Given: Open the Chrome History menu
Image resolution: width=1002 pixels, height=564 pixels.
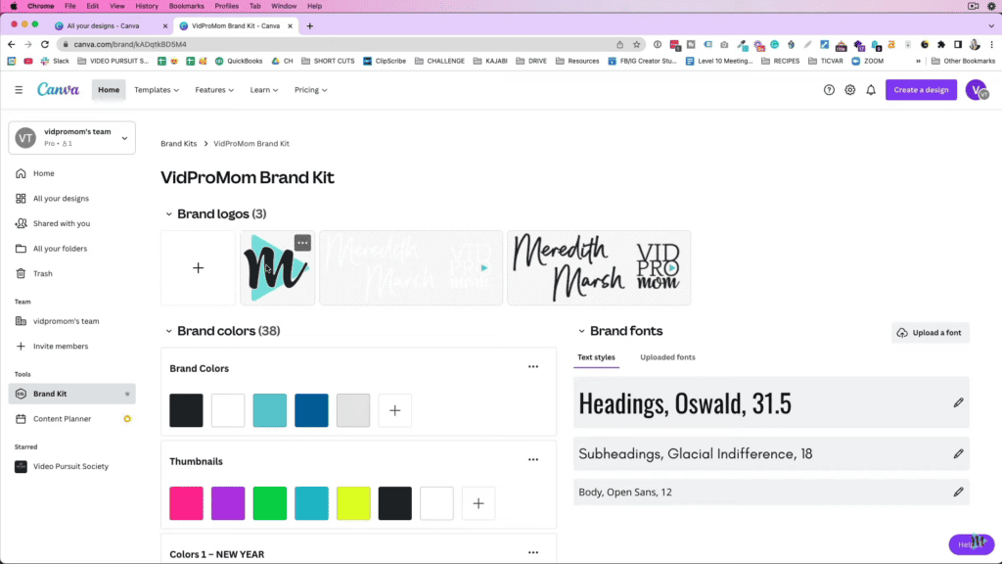Looking at the screenshot, I should point(147,6).
